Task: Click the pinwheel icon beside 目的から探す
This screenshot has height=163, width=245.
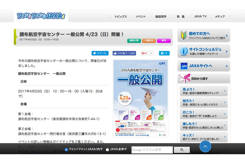Action: (x=185, y=78)
